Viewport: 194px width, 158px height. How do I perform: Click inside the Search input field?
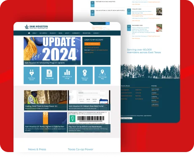point(98,23)
